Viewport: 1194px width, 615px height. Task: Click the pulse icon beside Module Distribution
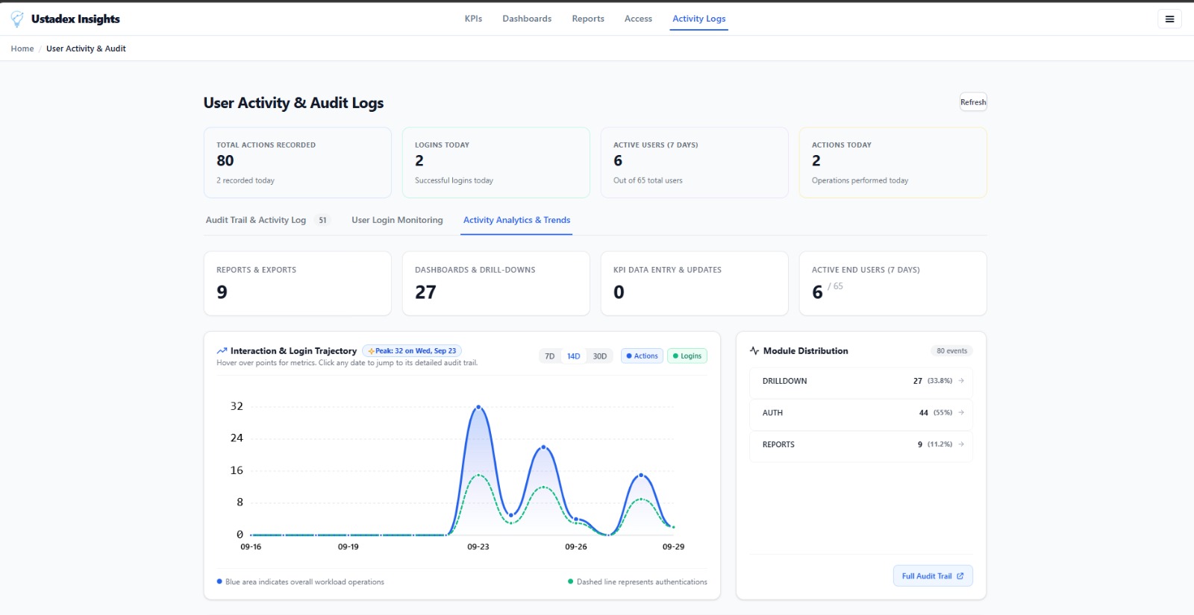pyautogui.click(x=754, y=351)
